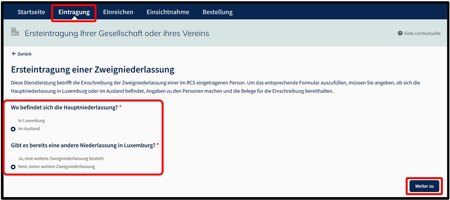Click the Ersteintragung einer Zweigniederlassung heading
Image resolution: width=450 pixels, height=200 pixels.
pyautogui.click(x=93, y=69)
